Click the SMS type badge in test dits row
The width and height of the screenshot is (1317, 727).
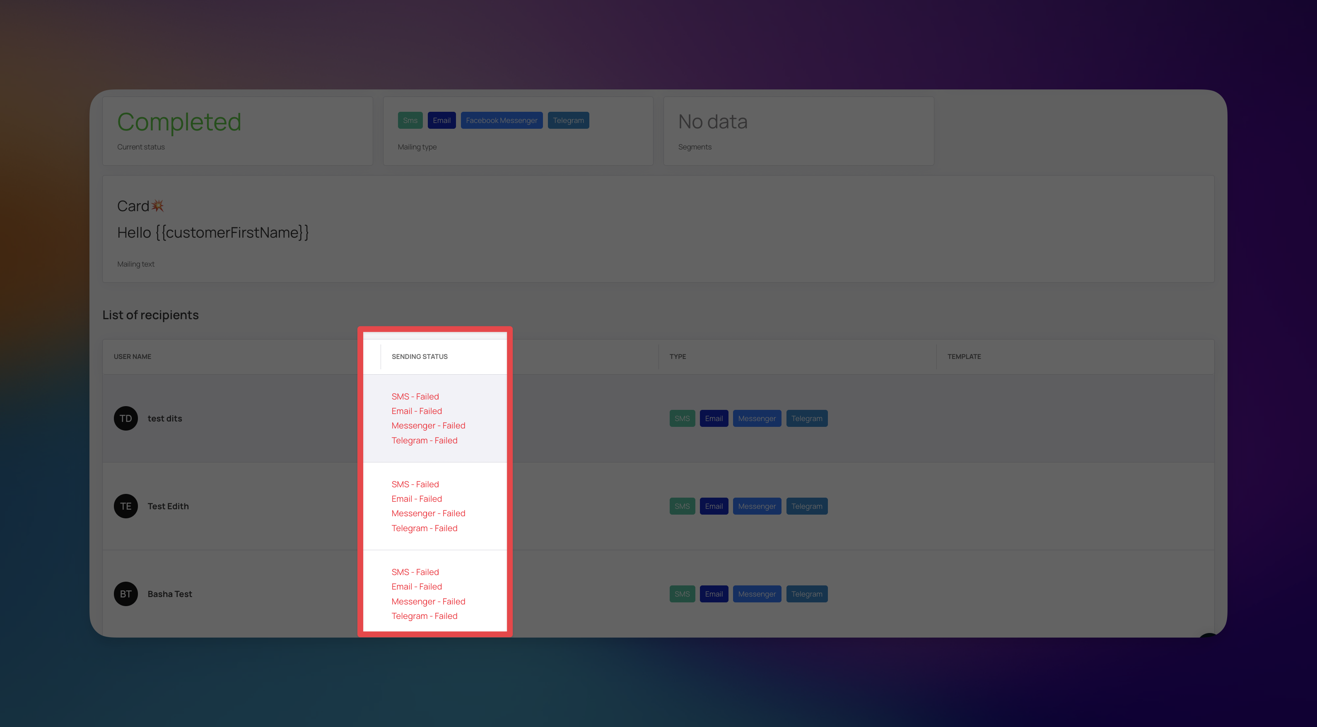pos(682,418)
